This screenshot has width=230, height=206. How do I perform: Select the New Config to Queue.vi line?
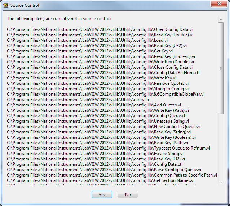103,127
